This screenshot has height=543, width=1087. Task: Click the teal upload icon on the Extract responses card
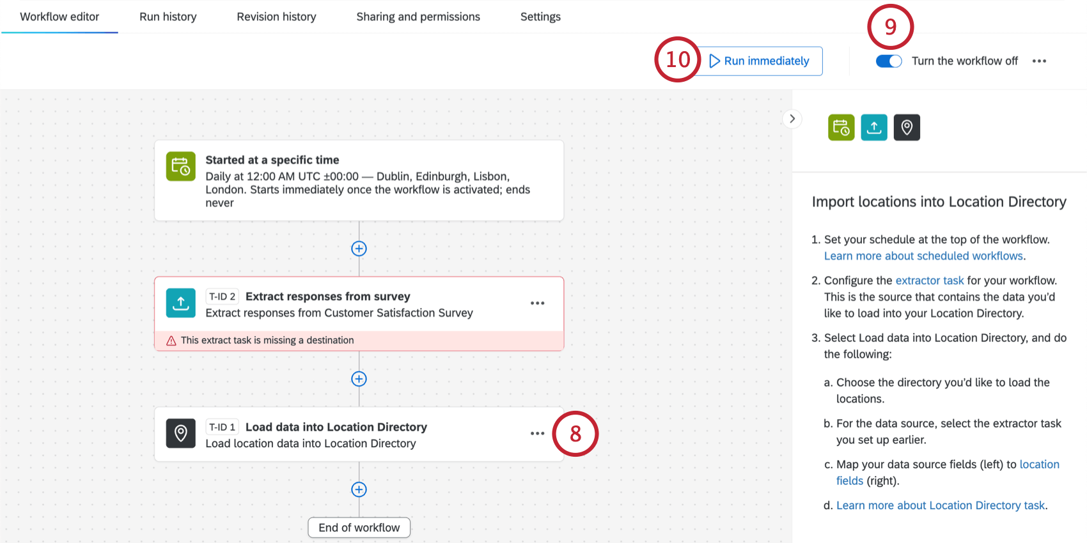coord(181,303)
